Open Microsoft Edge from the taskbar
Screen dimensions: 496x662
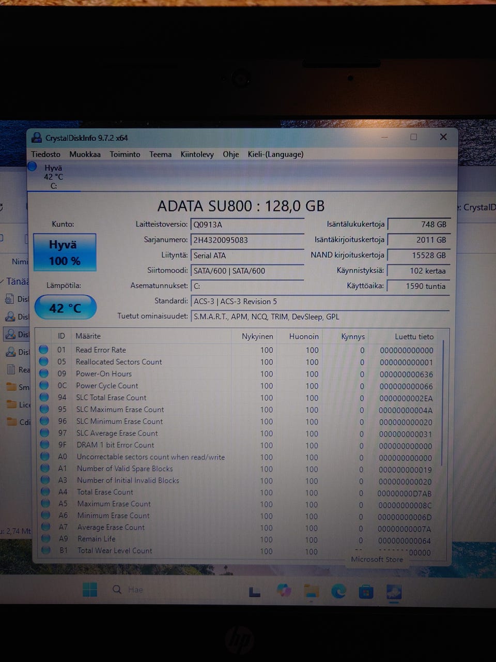(338, 591)
